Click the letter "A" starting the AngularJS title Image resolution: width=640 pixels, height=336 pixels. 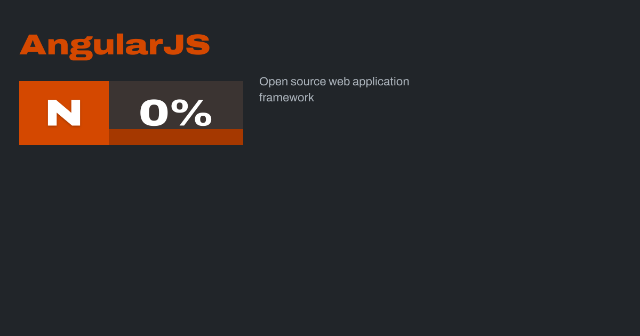click(33, 45)
